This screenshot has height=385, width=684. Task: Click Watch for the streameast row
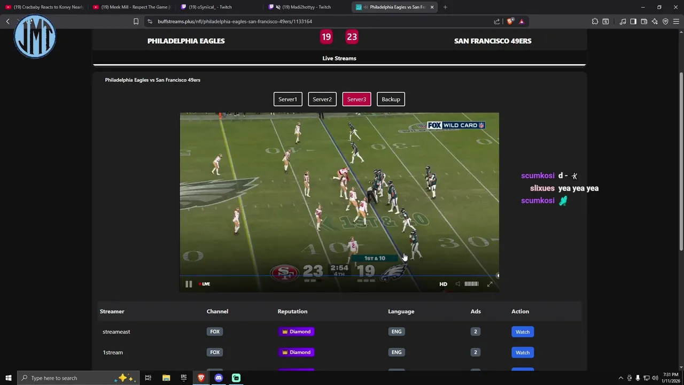pos(523,332)
